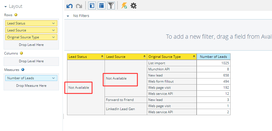This screenshot has height=131, width=272.
Task: Sort by the Lead Status column header
Action: click(x=86, y=56)
